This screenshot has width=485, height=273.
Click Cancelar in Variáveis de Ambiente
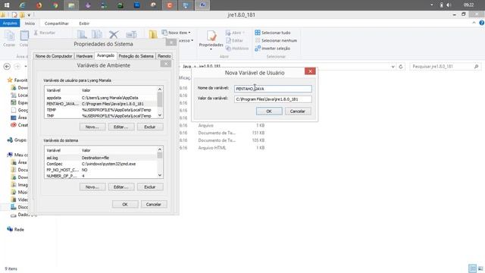[x=154, y=204]
